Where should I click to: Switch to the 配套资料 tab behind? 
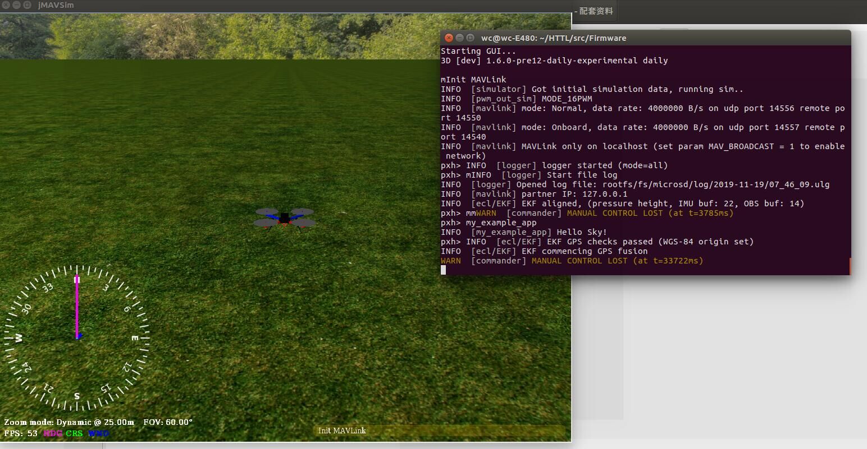click(594, 11)
